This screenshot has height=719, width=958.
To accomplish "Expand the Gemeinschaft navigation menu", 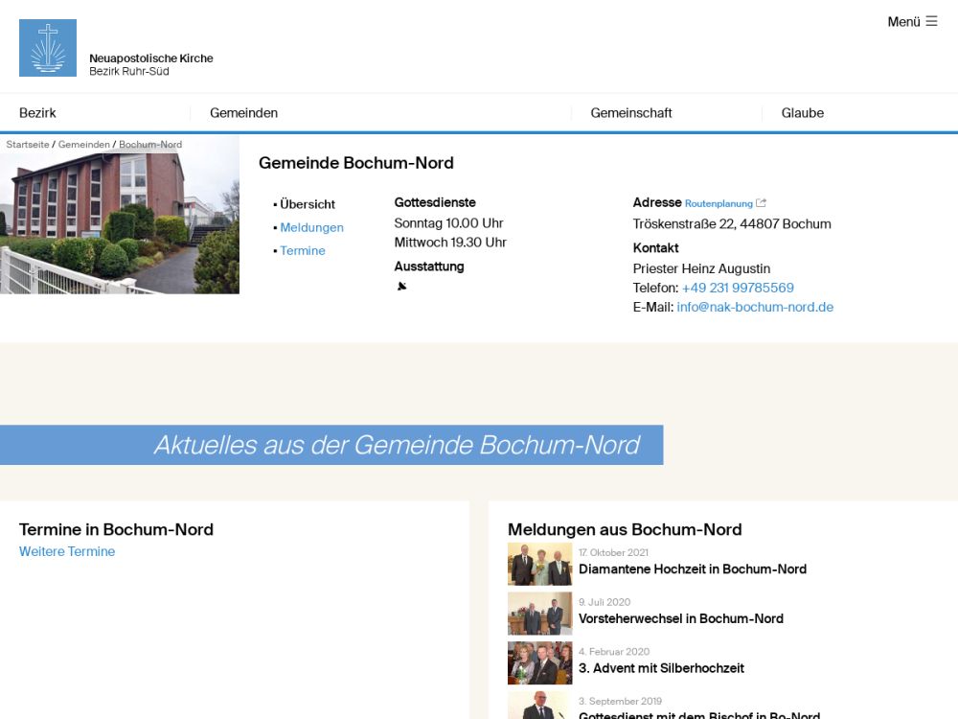I will coord(630,113).
